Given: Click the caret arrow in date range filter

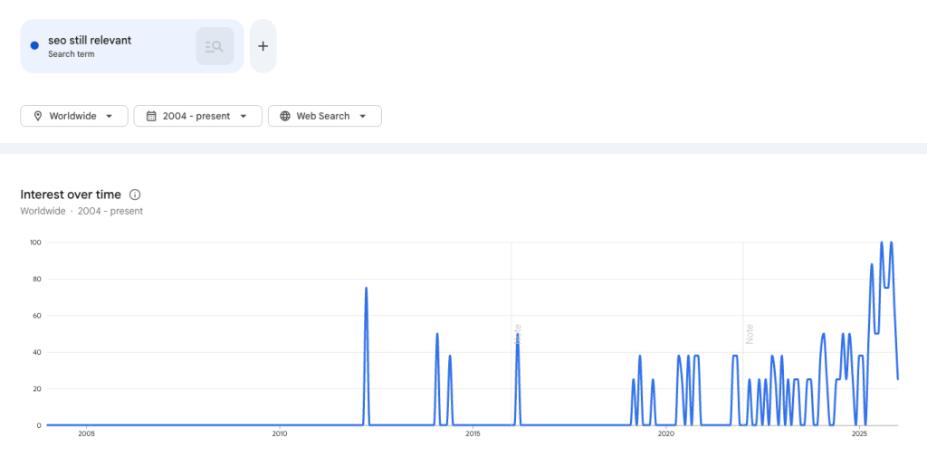Looking at the screenshot, I should coord(243,116).
